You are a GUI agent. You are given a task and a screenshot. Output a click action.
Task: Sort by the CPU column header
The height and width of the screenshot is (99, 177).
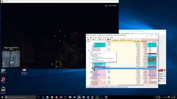[108, 42]
